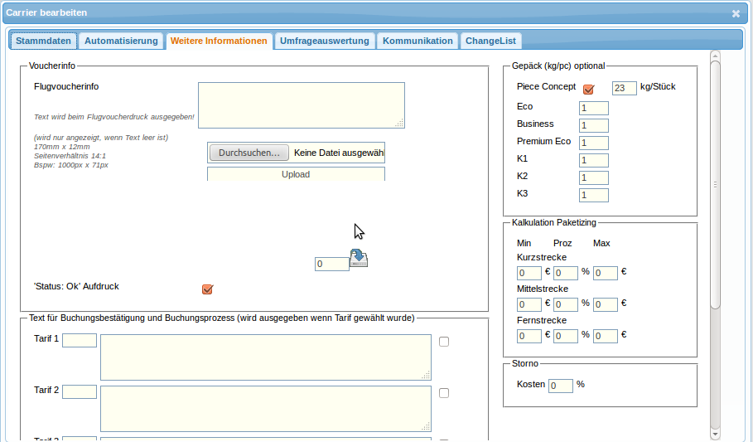Focus the kg/Stück weight input field
The height and width of the screenshot is (442, 753).
pos(624,88)
